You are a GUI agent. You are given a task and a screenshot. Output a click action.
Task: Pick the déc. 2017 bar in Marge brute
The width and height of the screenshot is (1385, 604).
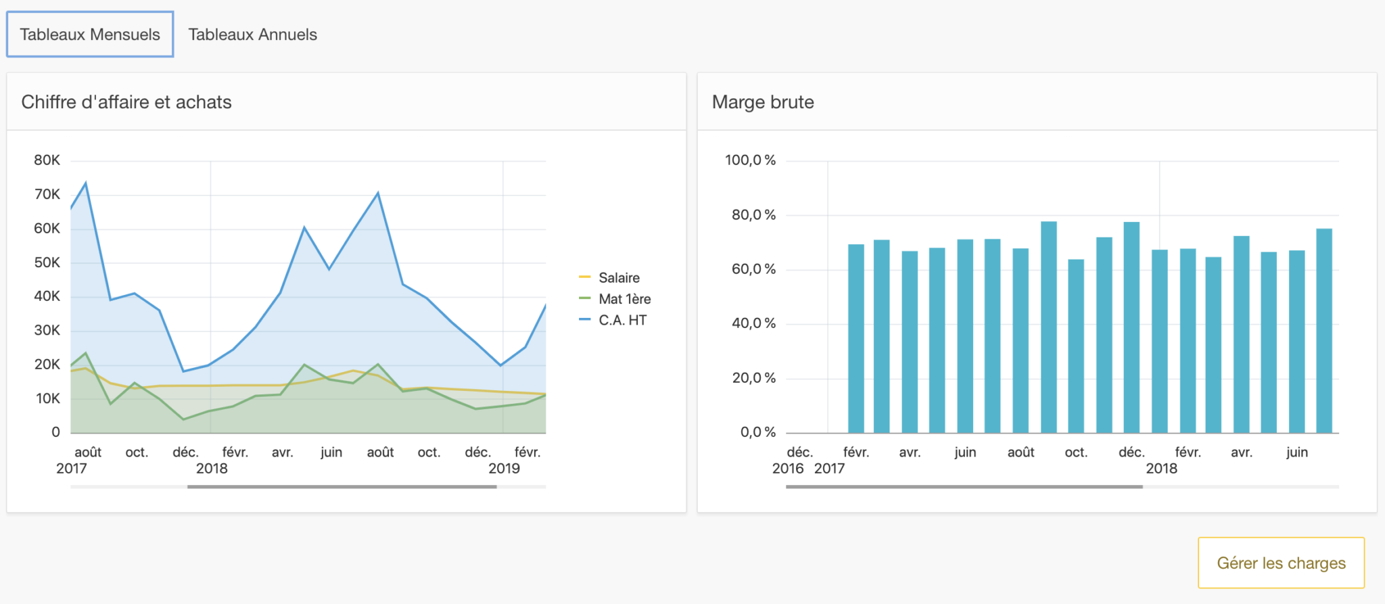(x=1131, y=327)
